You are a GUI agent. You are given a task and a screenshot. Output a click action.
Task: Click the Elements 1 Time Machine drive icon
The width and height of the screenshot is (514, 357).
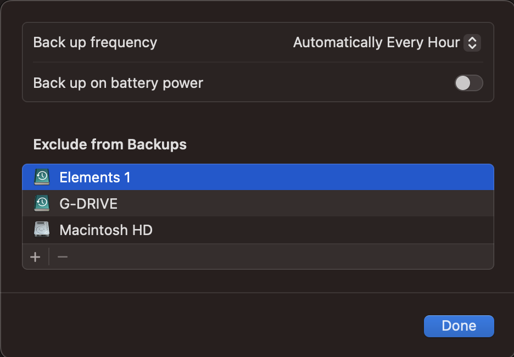click(x=42, y=177)
